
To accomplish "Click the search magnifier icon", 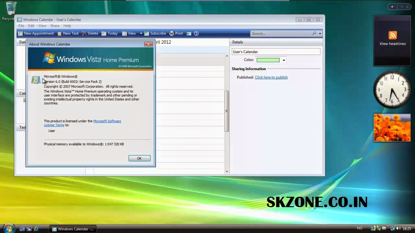I will (314, 33).
